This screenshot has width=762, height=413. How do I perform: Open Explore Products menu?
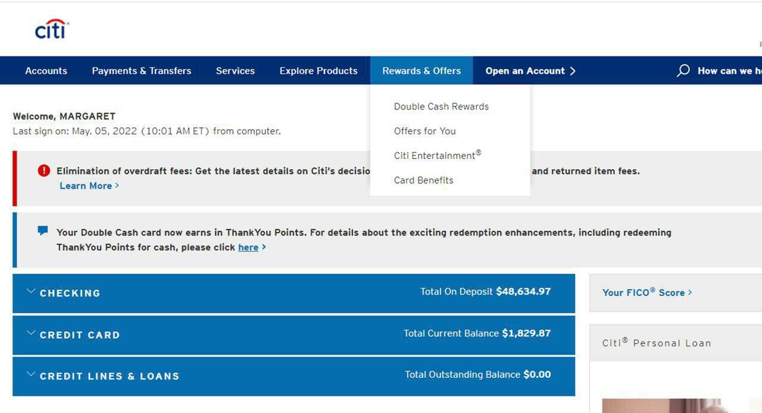(x=318, y=71)
